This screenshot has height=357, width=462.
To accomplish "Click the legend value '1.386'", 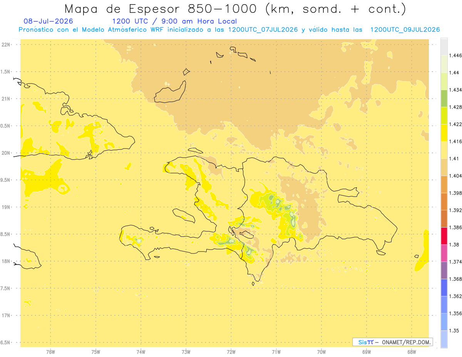I will point(455,227).
